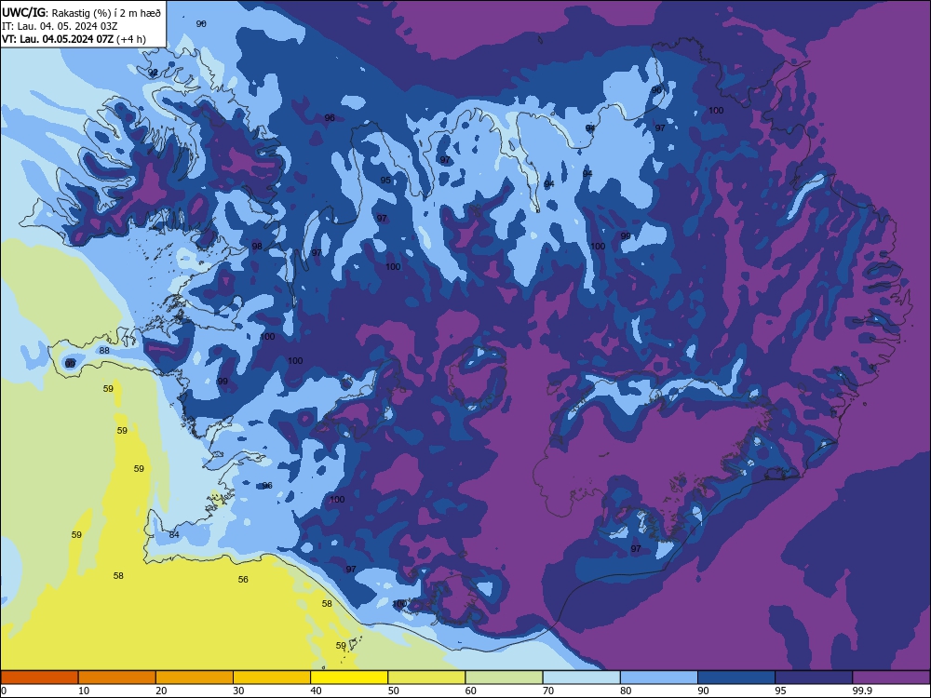Select the legend tick label '80'
This screenshot has height=698, width=931.
(x=626, y=691)
